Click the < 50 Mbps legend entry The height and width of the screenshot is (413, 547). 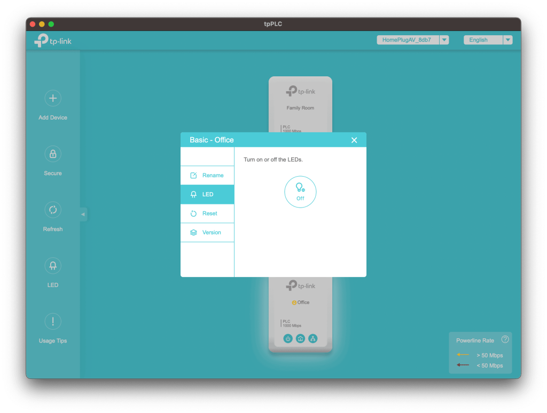pos(480,366)
